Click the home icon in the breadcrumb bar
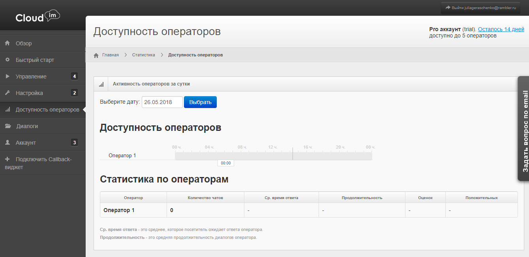The image size is (529, 257). (x=96, y=55)
